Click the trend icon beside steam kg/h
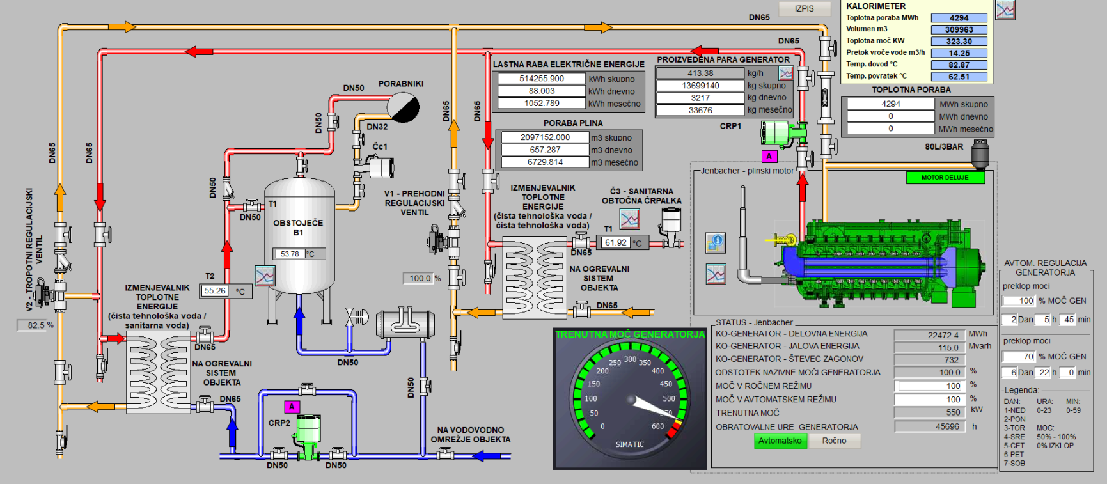 (x=786, y=74)
